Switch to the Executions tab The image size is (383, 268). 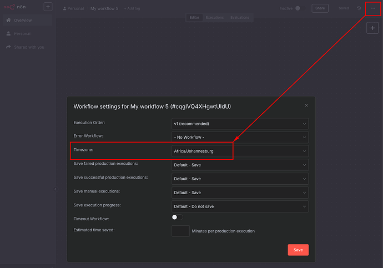(215, 18)
